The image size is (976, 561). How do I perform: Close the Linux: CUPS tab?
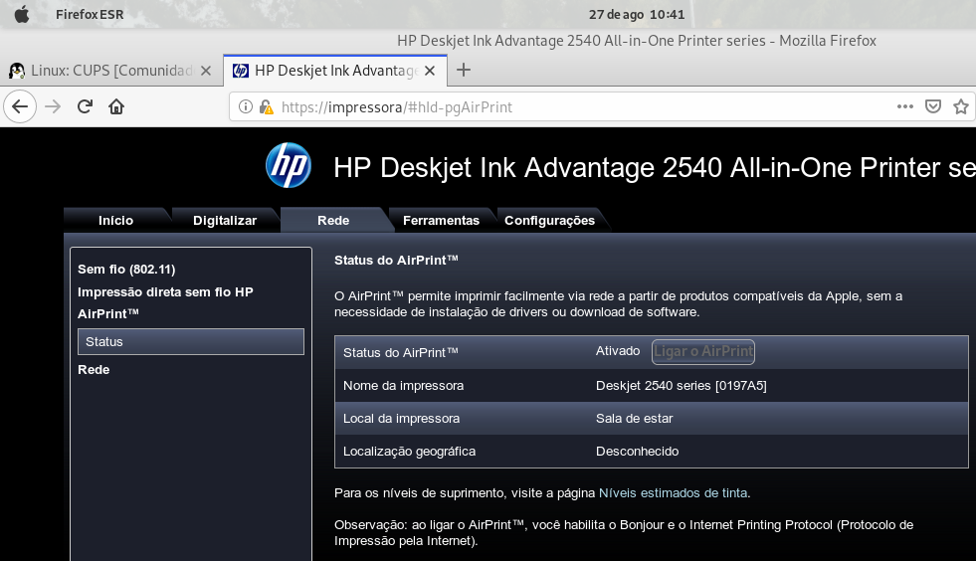206,71
